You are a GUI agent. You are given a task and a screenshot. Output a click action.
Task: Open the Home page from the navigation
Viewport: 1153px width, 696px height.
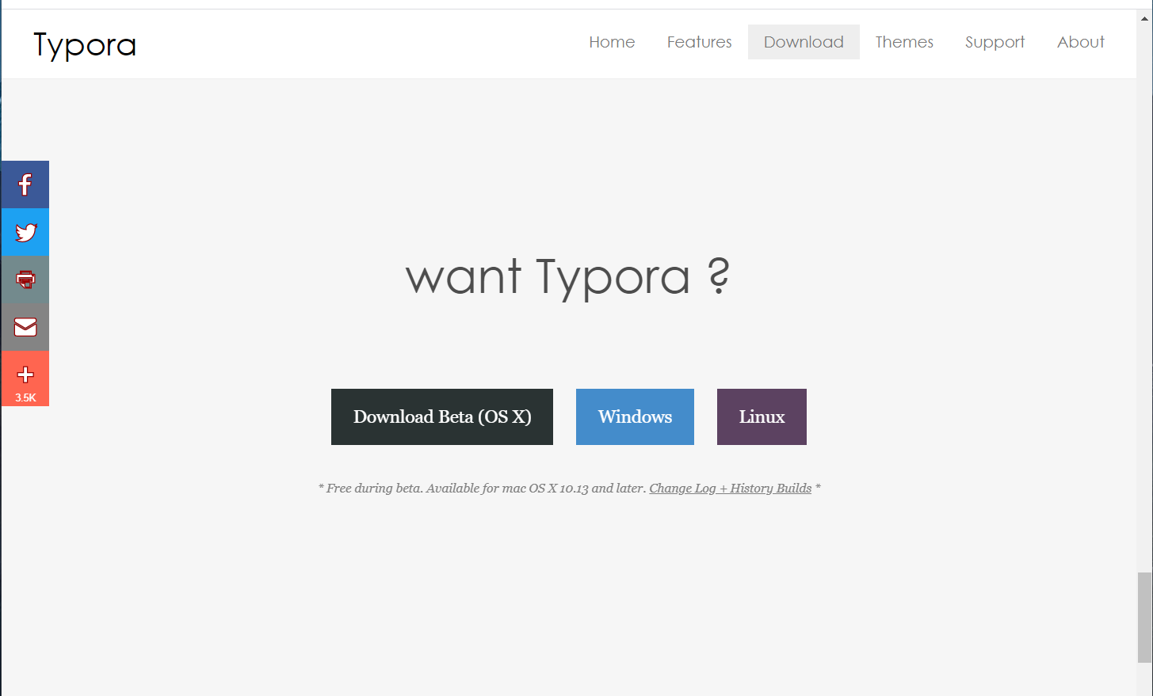611,42
